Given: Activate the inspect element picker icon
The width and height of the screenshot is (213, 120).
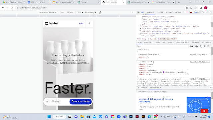Looking at the screenshot, I should 138,13.
